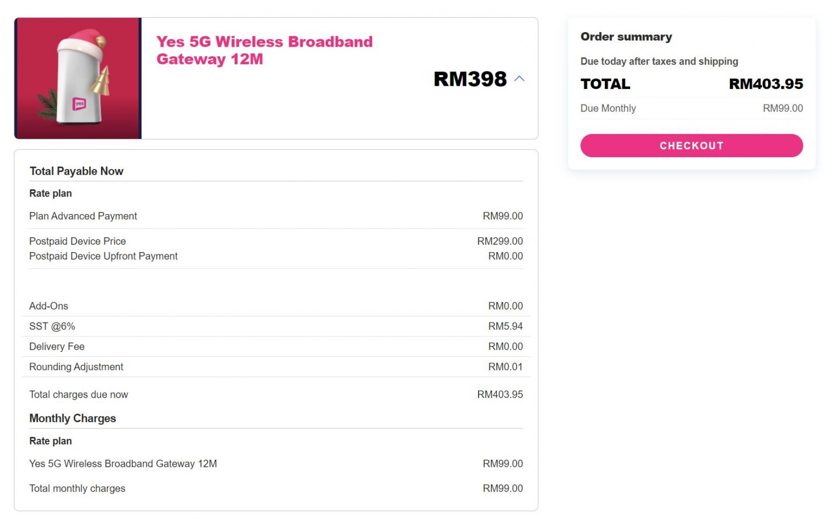Click the Plan Advanced Payment line
Screen dimensions: 825x522
83,216
